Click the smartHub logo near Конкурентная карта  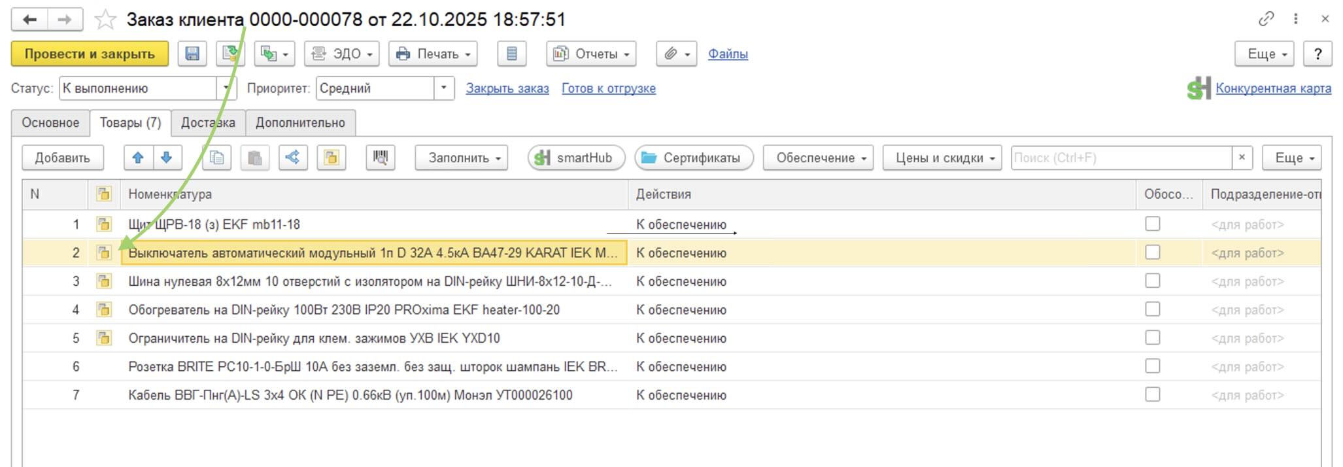(1199, 88)
